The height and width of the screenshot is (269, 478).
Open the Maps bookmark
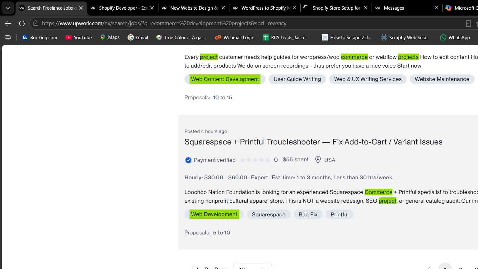(x=110, y=37)
